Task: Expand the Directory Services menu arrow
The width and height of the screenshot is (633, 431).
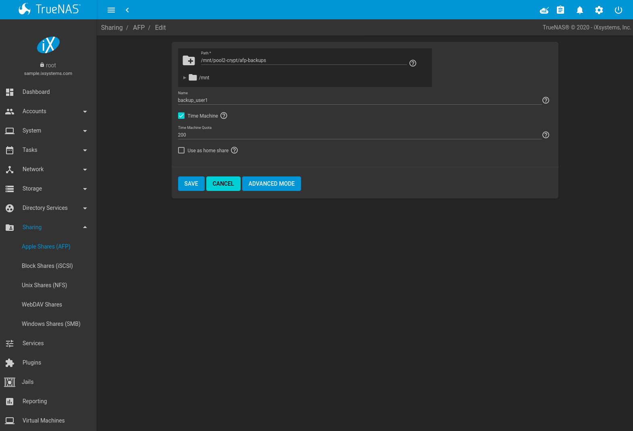Action: (x=85, y=208)
